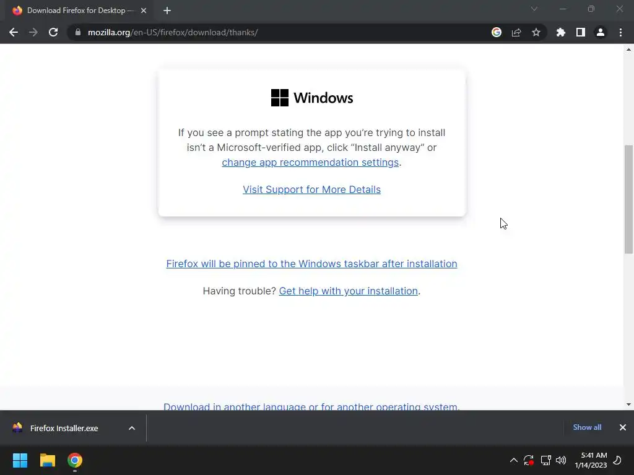
Task: Show hidden system tray icons
Action: pos(513,460)
